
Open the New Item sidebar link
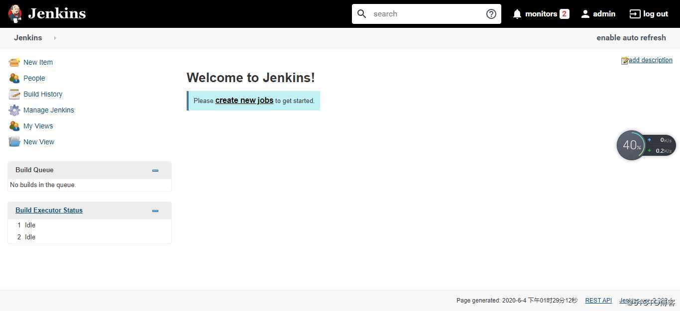[x=38, y=62]
